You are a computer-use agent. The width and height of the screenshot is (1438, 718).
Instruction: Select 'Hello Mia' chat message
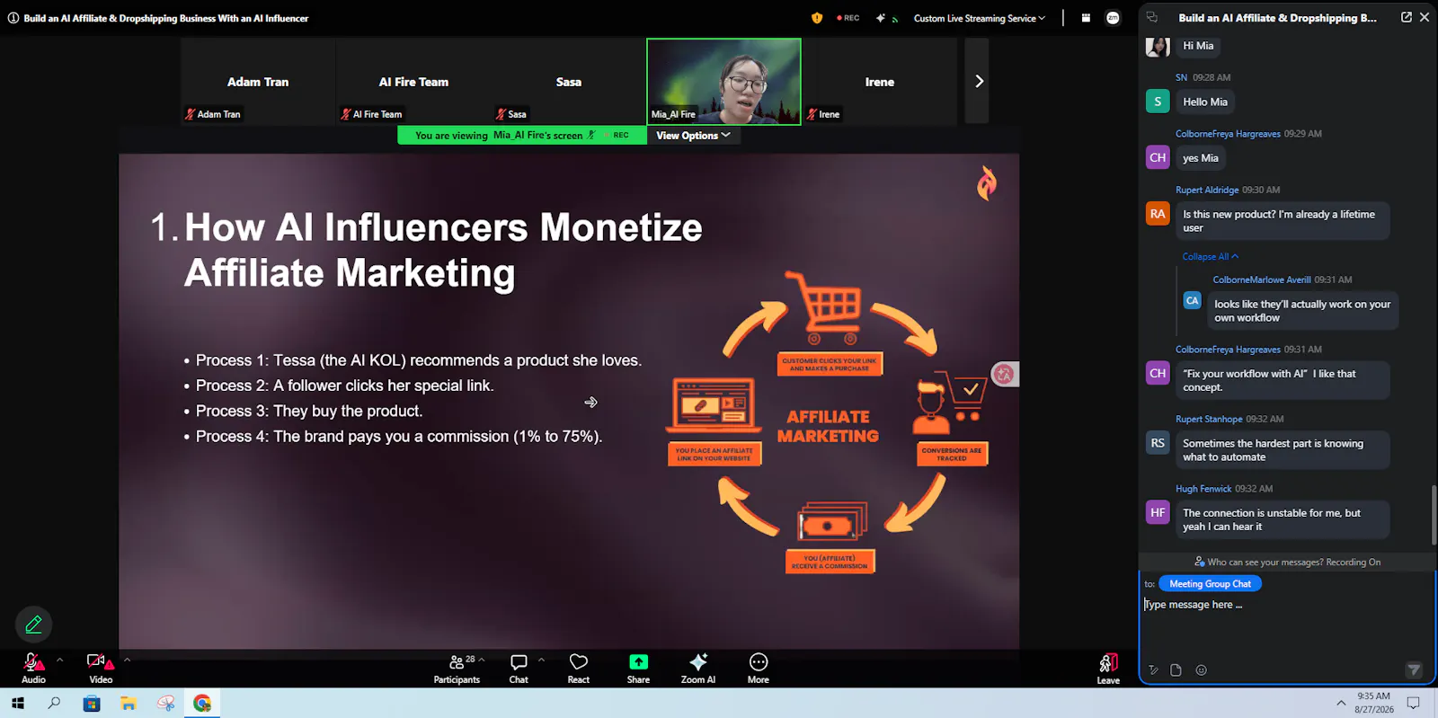pos(1205,102)
